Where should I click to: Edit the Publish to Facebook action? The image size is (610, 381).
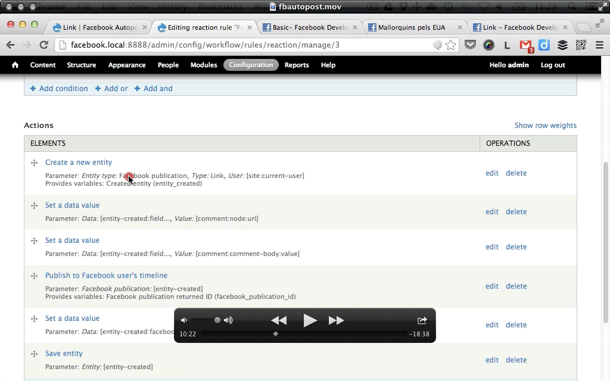click(x=491, y=286)
